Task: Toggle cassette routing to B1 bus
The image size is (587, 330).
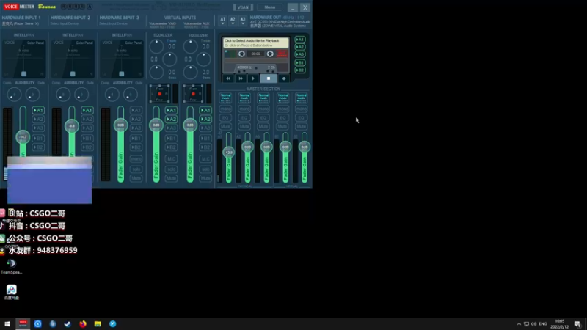Action: (300, 62)
